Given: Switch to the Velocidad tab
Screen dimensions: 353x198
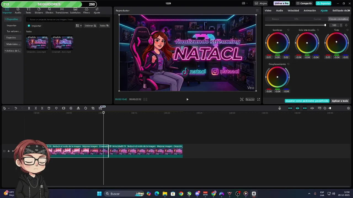Looking at the screenshot, I should (x=293, y=10).
